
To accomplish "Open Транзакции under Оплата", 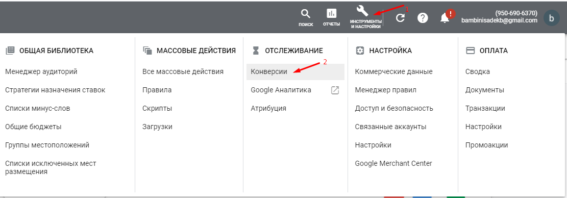I will coord(485,108).
